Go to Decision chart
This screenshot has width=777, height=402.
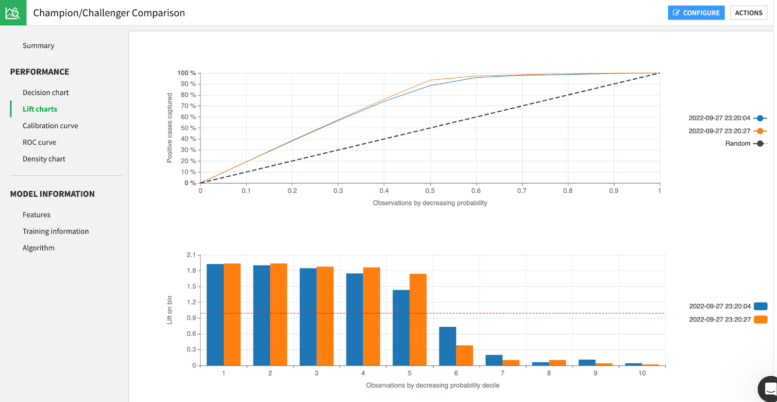46,93
